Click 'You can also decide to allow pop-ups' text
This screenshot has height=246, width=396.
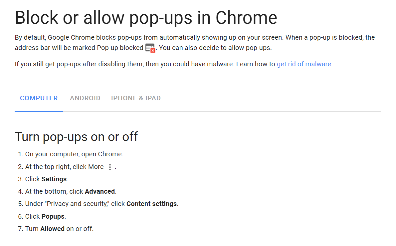[215, 48]
